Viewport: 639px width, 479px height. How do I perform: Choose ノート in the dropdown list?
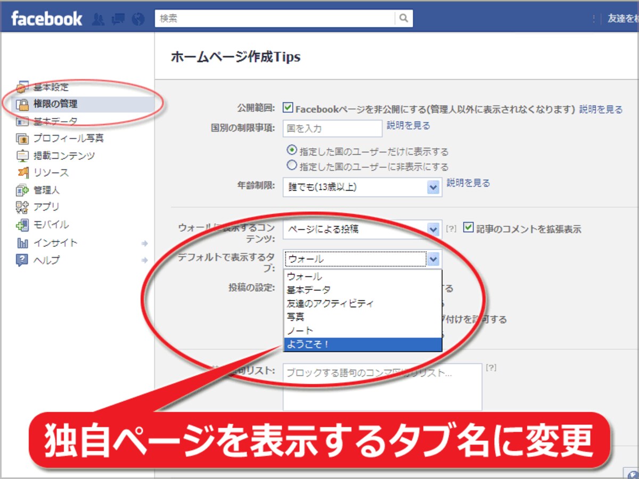click(x=363, y=331)
